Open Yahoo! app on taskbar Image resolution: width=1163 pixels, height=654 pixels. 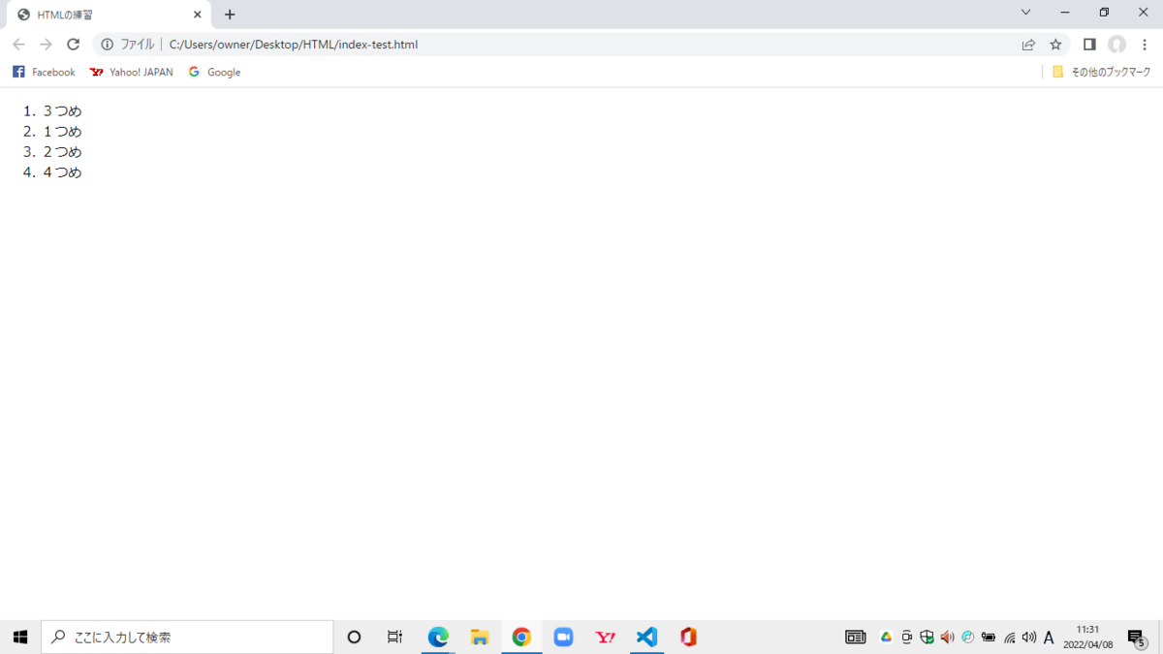click(606, 637)
